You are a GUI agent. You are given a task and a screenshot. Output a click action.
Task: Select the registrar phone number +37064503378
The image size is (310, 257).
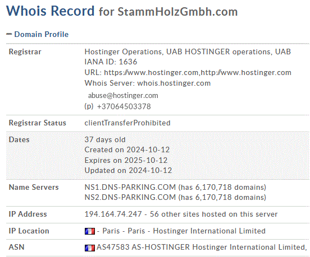(x=124, y=106)
